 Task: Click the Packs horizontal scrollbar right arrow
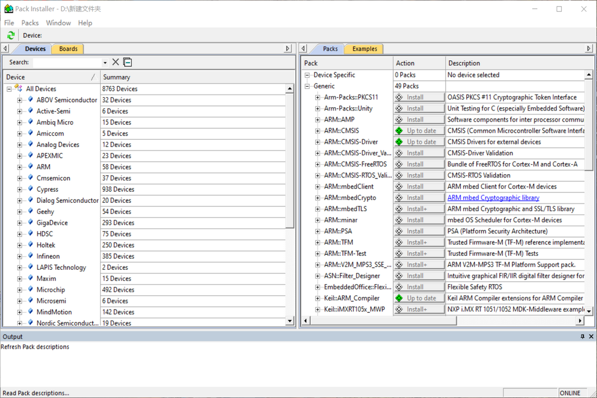click(x=580, y=321)
